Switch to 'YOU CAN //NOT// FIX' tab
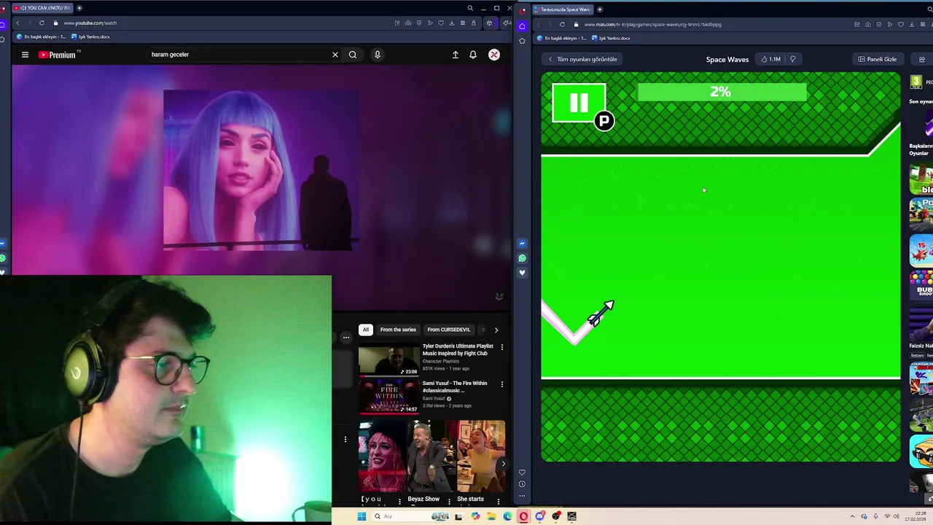The image size is (933, 525). [x=42, y=8]
